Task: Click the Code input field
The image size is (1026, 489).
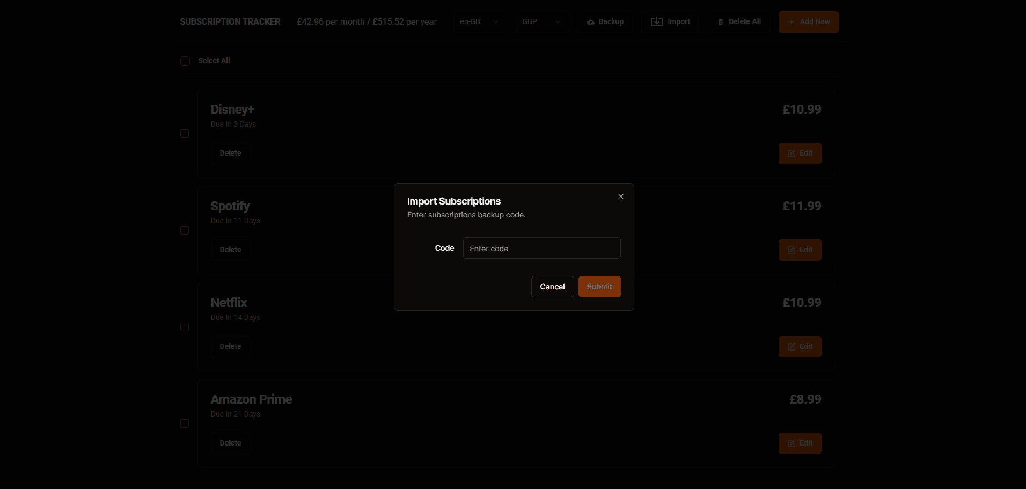Action: pyautogui.click(x=541, y=248)
